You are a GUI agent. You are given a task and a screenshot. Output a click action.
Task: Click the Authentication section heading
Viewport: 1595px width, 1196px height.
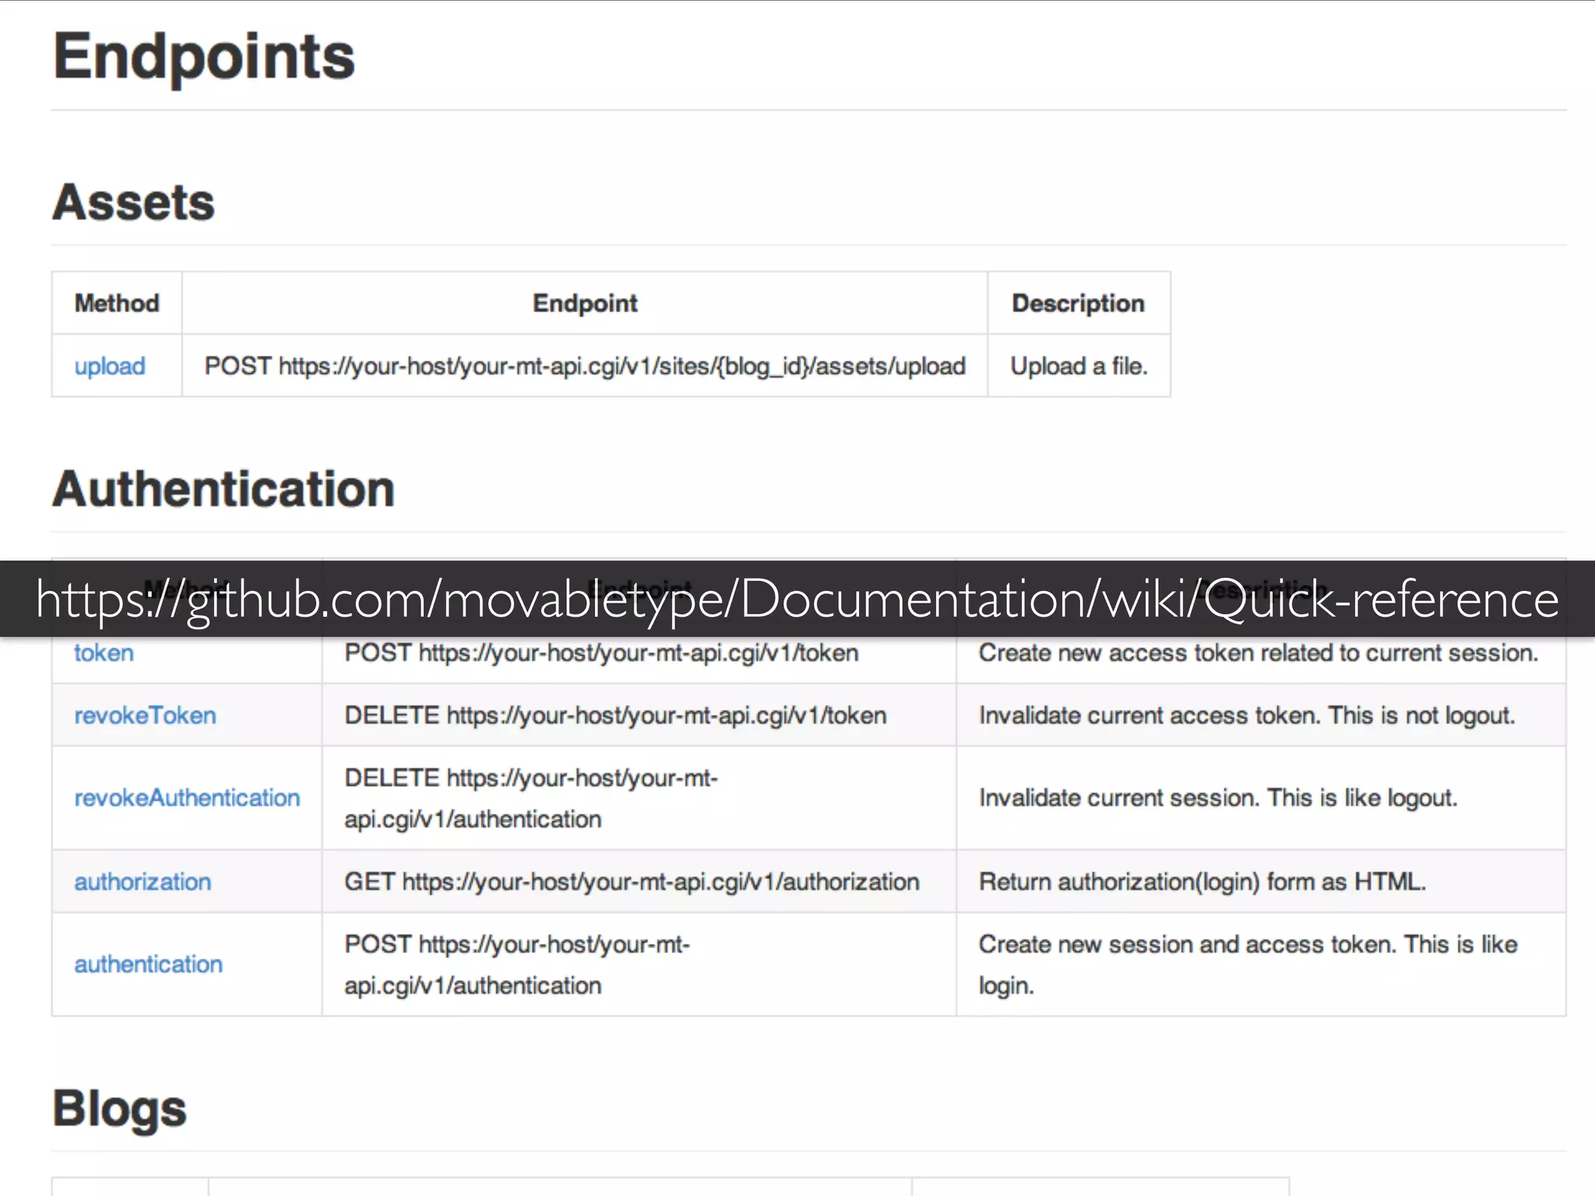coord(224,489)
